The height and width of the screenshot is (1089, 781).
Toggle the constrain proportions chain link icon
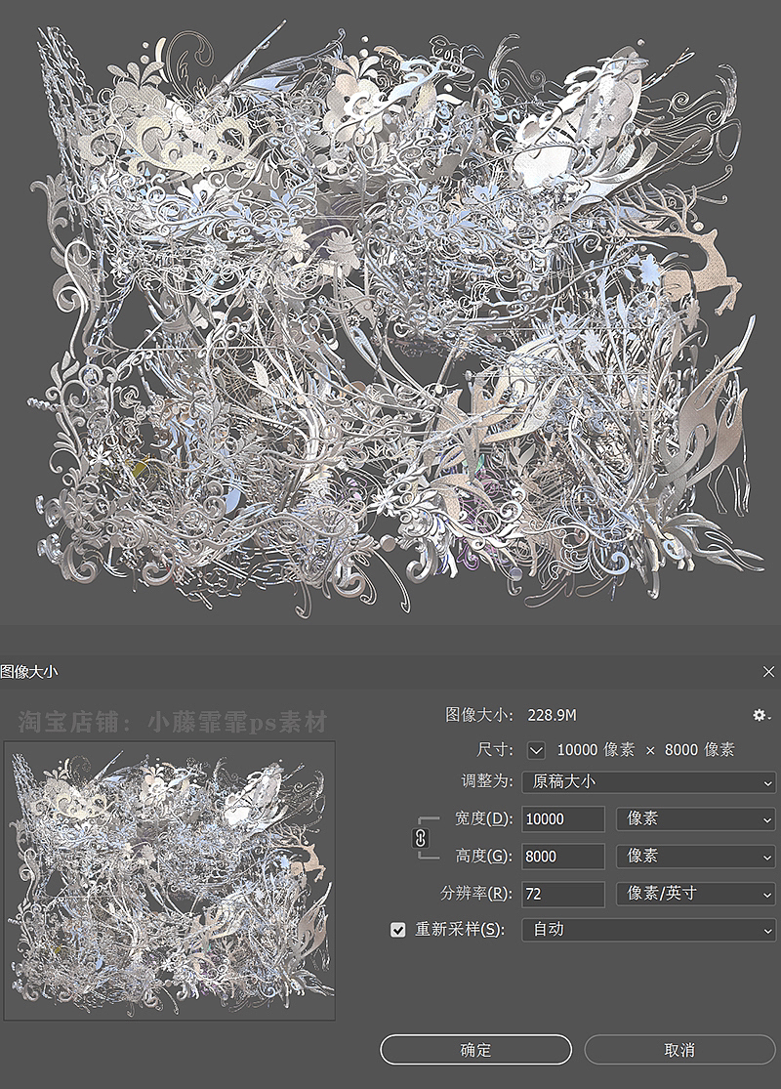[420, 838]
